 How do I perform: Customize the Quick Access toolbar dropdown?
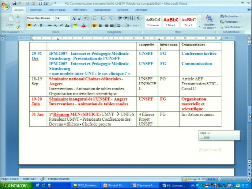55,3
